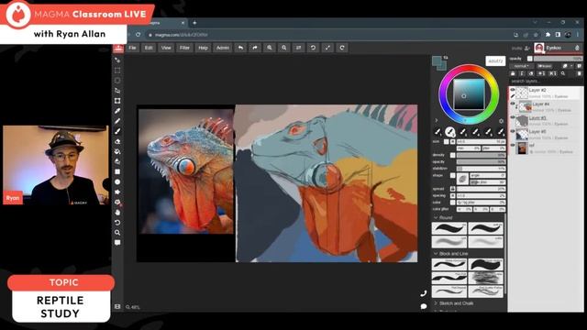Click the zoom in magnifier in toolbar
The height and width of the screenshot is (330, 587).
tap(270, 48)
